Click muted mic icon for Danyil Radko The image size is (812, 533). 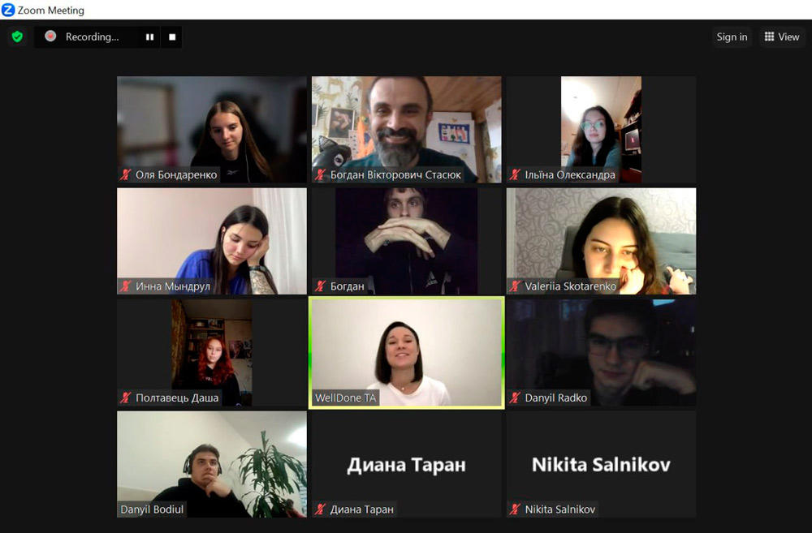point(515,398)
